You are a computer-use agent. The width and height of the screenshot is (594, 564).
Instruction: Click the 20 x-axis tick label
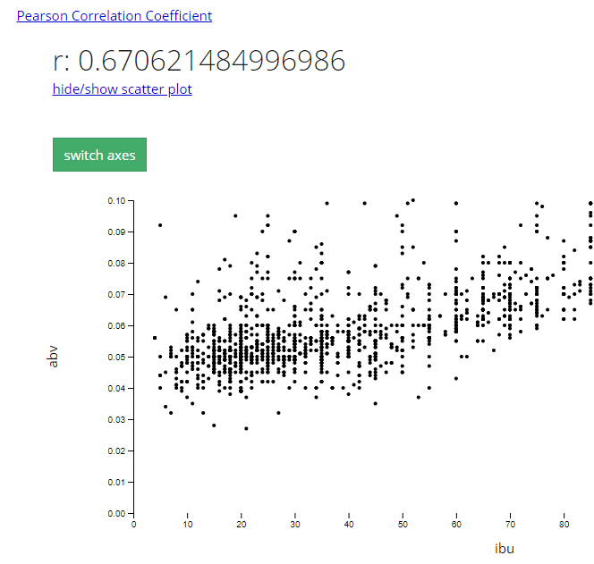pos(242,525)
